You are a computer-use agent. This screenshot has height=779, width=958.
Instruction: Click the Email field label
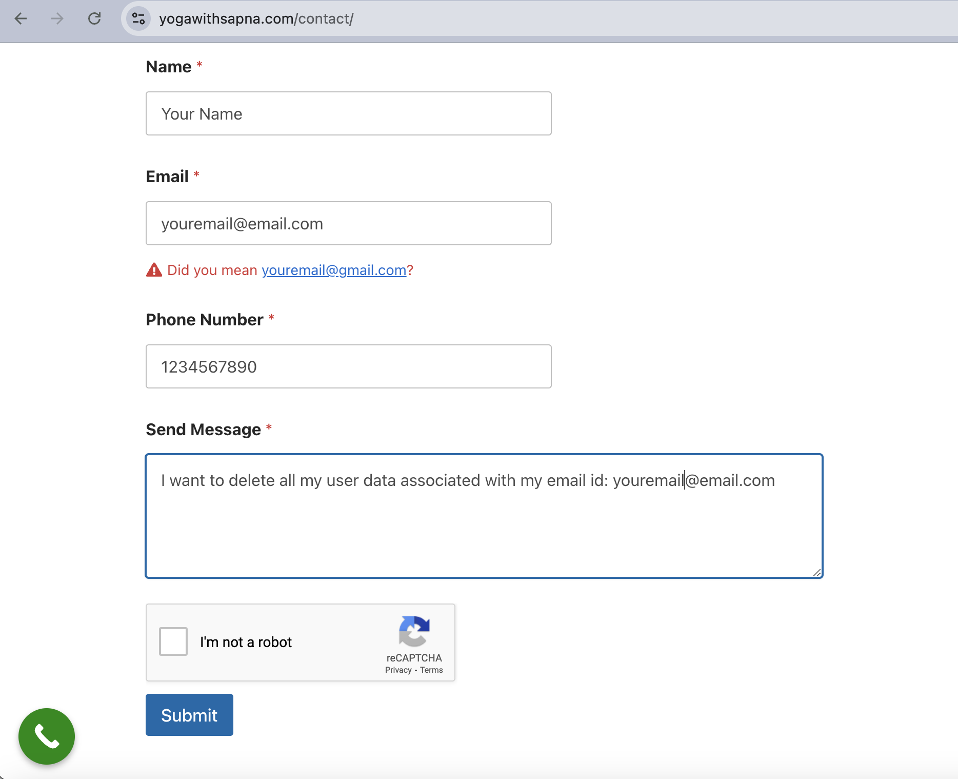tap(167, 177)
